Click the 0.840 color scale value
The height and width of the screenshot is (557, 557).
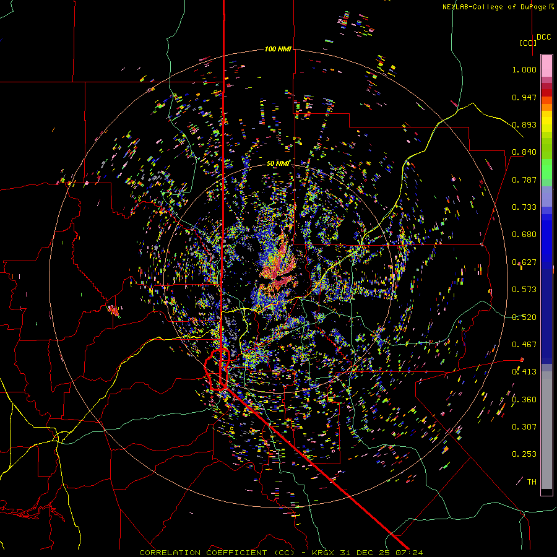coord(524,152)
